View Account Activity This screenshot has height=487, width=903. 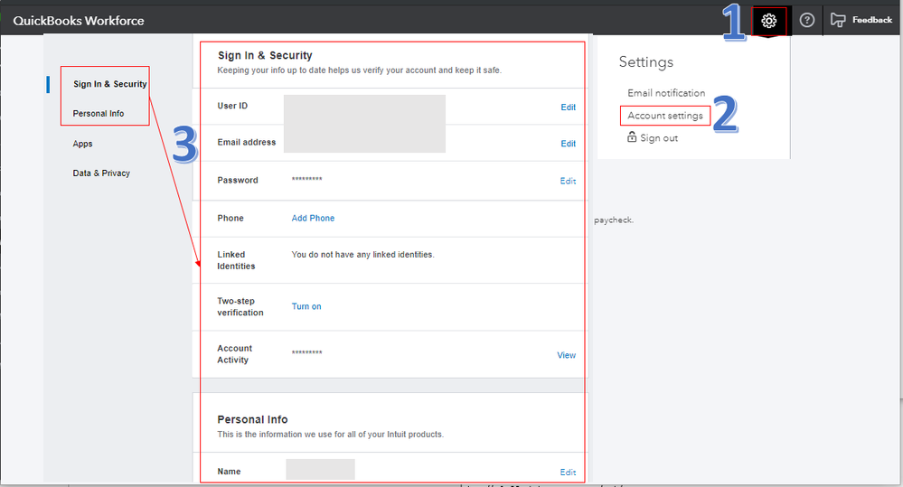566,355
